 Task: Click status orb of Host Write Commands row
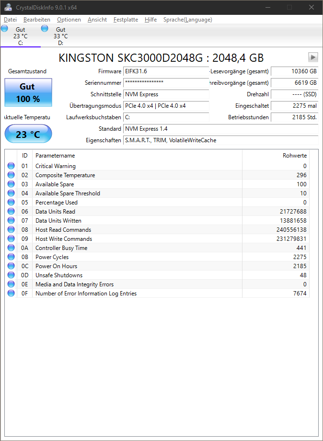tap(11, 239)
